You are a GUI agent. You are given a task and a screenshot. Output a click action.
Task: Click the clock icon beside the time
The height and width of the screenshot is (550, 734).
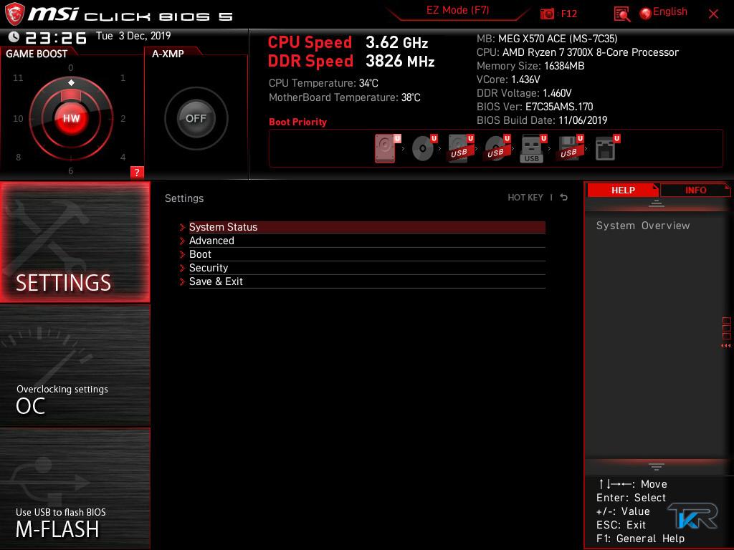coord(14,37)
